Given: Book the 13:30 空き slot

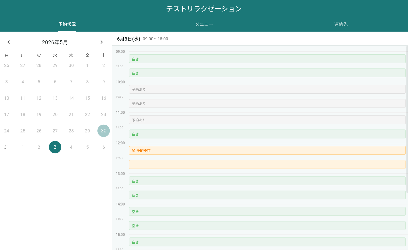Looking at the screenshot, I should click(x=267, y=195).
